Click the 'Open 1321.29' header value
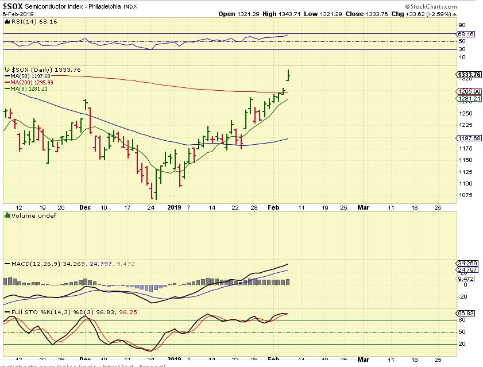The width and height of the screenshot is (483, 367). (x=239, y=14)
